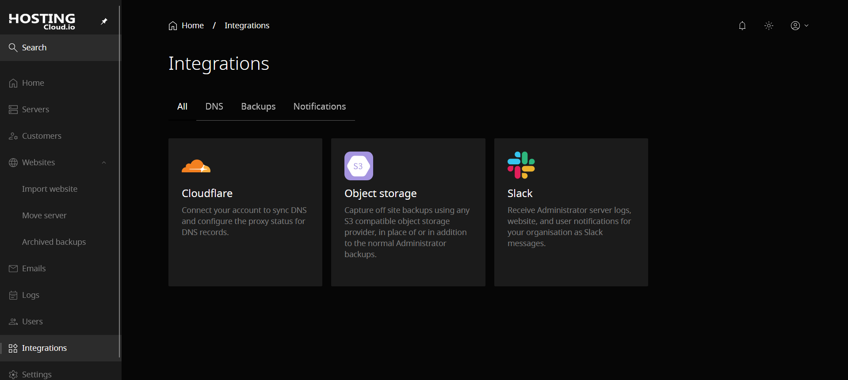This screenshot has width=848, height=380.
Task: Open the user account dropdown menu
Action: pyautogui.click(x=799, y=26)
